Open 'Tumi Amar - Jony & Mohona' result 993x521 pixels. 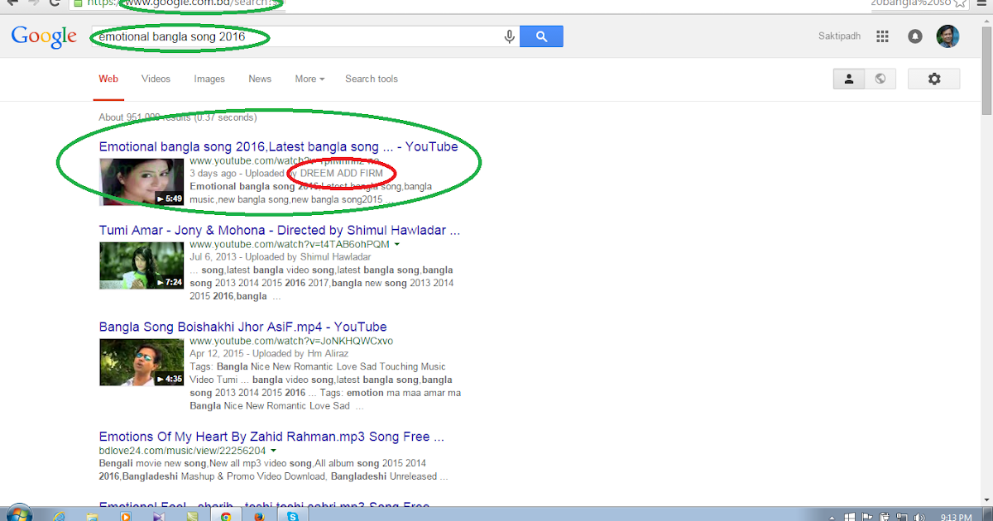pos(280,230)
